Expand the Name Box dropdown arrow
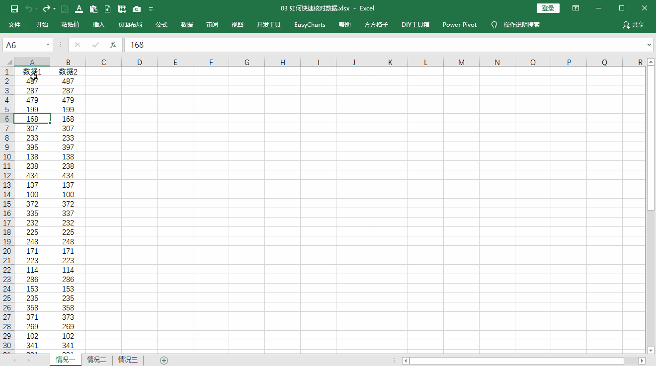Image resolution: width=656 pixels, height=366 pixels. pos(48,45)
